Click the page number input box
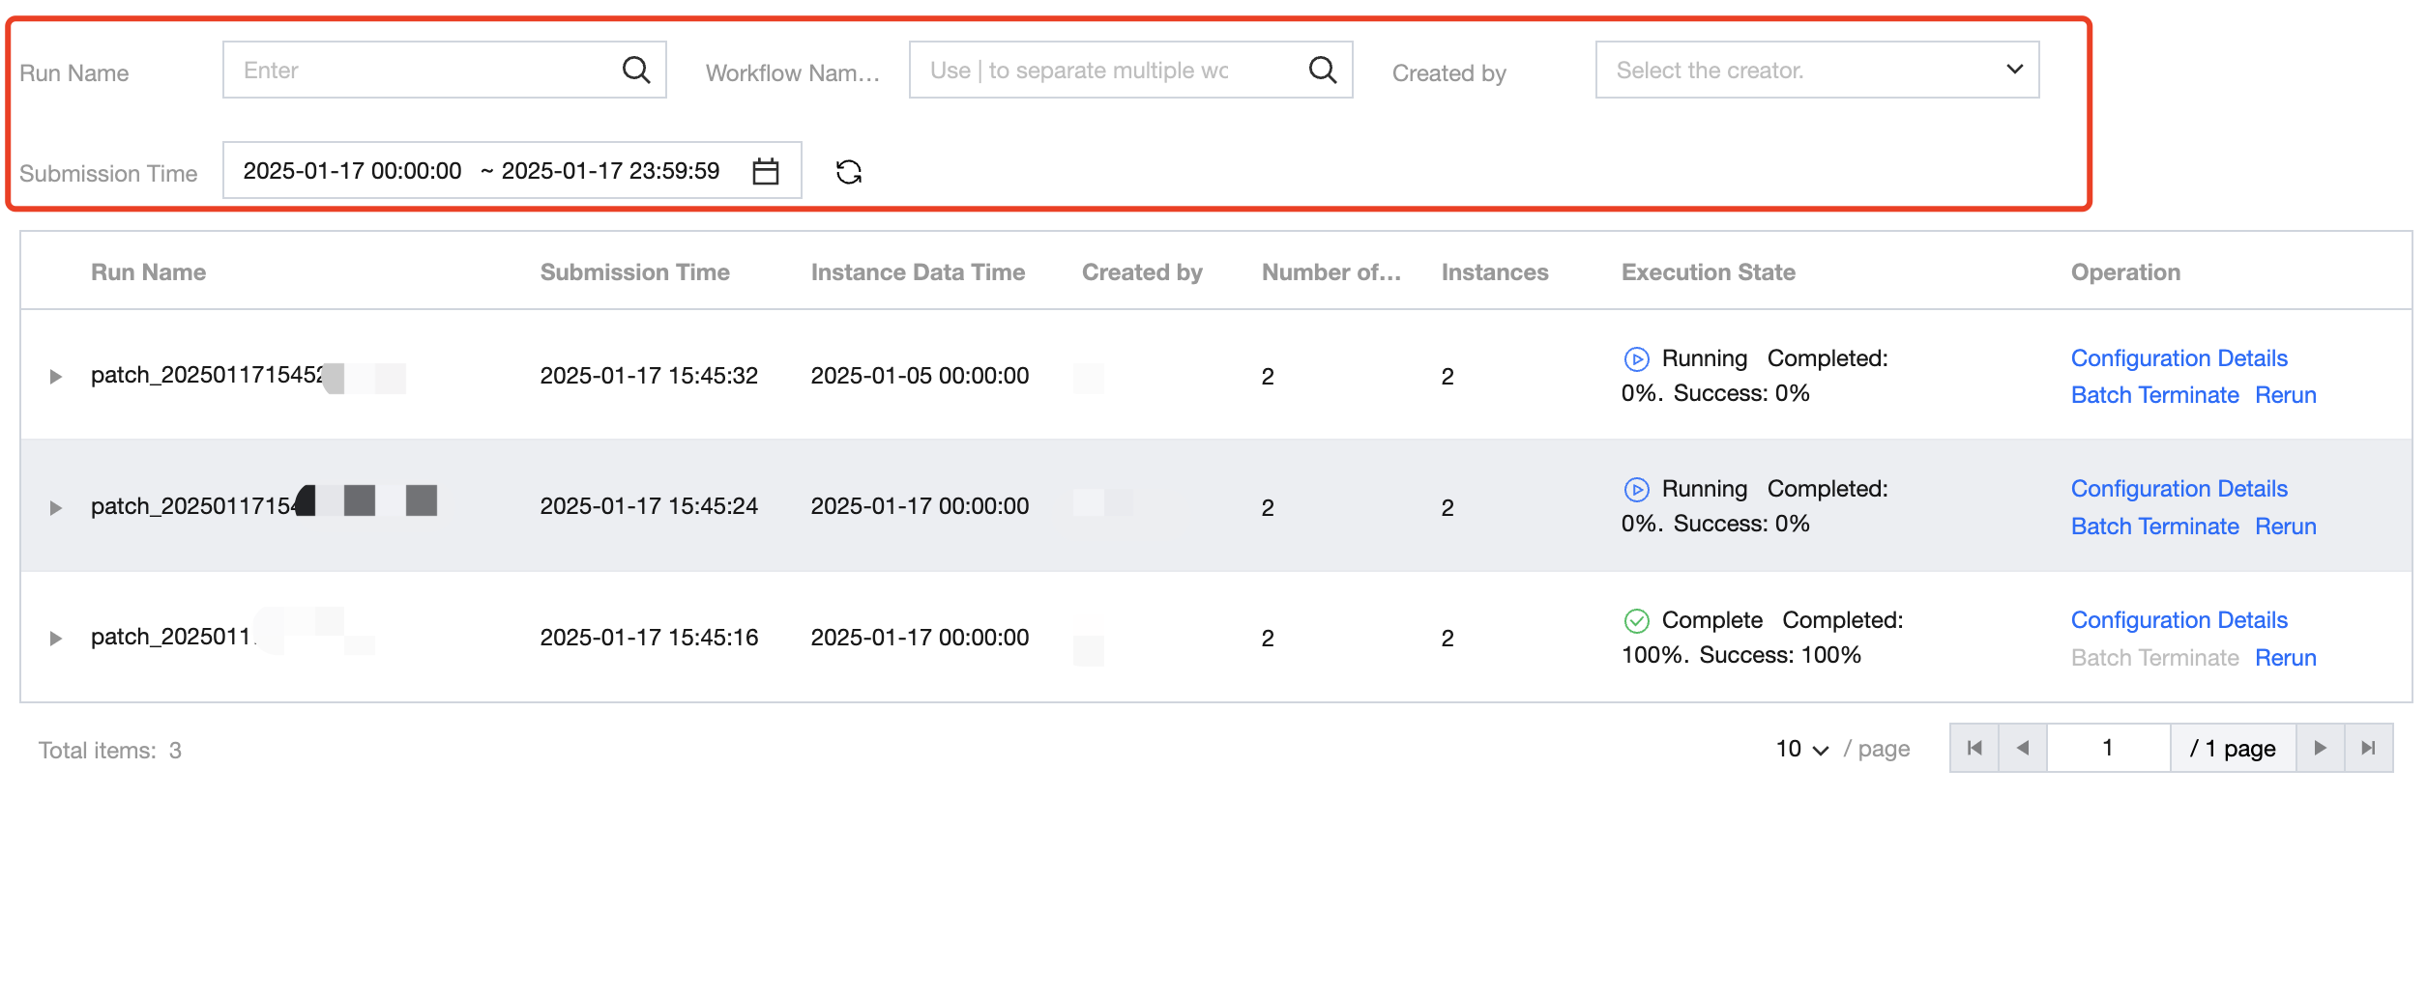The image size is (2427, 997). tap(2107, 748)
